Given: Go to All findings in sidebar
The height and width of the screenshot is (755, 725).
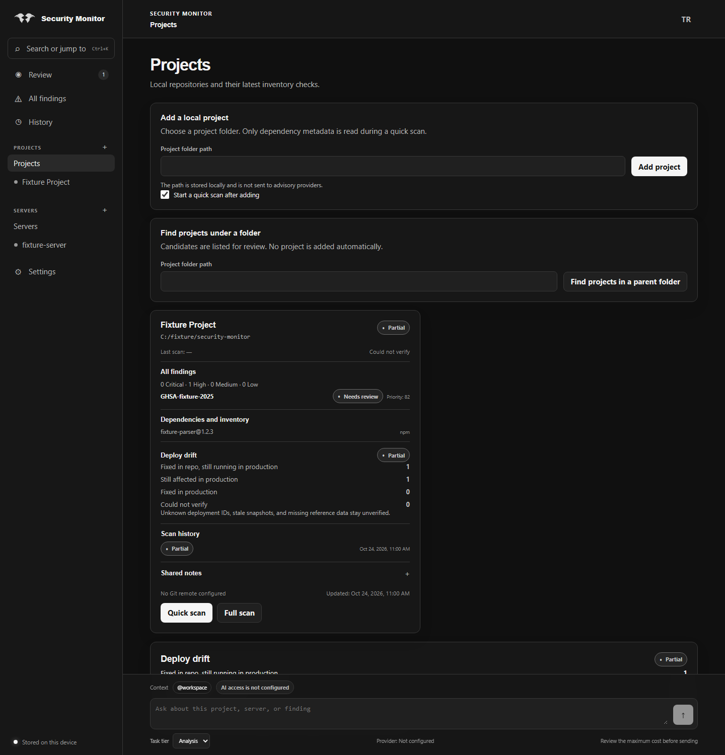Looking at the screenshot, I should [61, 99].
